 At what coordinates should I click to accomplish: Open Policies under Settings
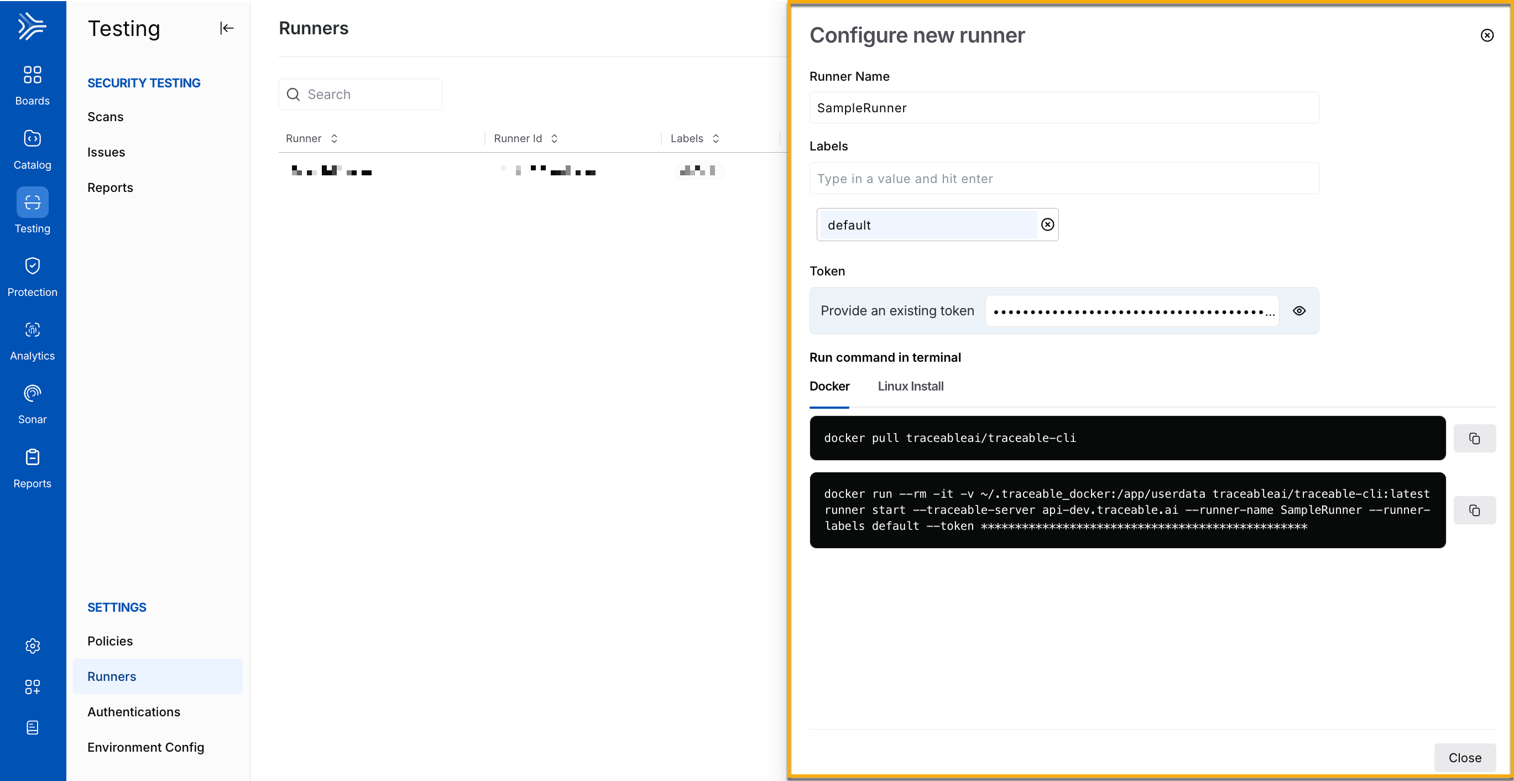110,641
